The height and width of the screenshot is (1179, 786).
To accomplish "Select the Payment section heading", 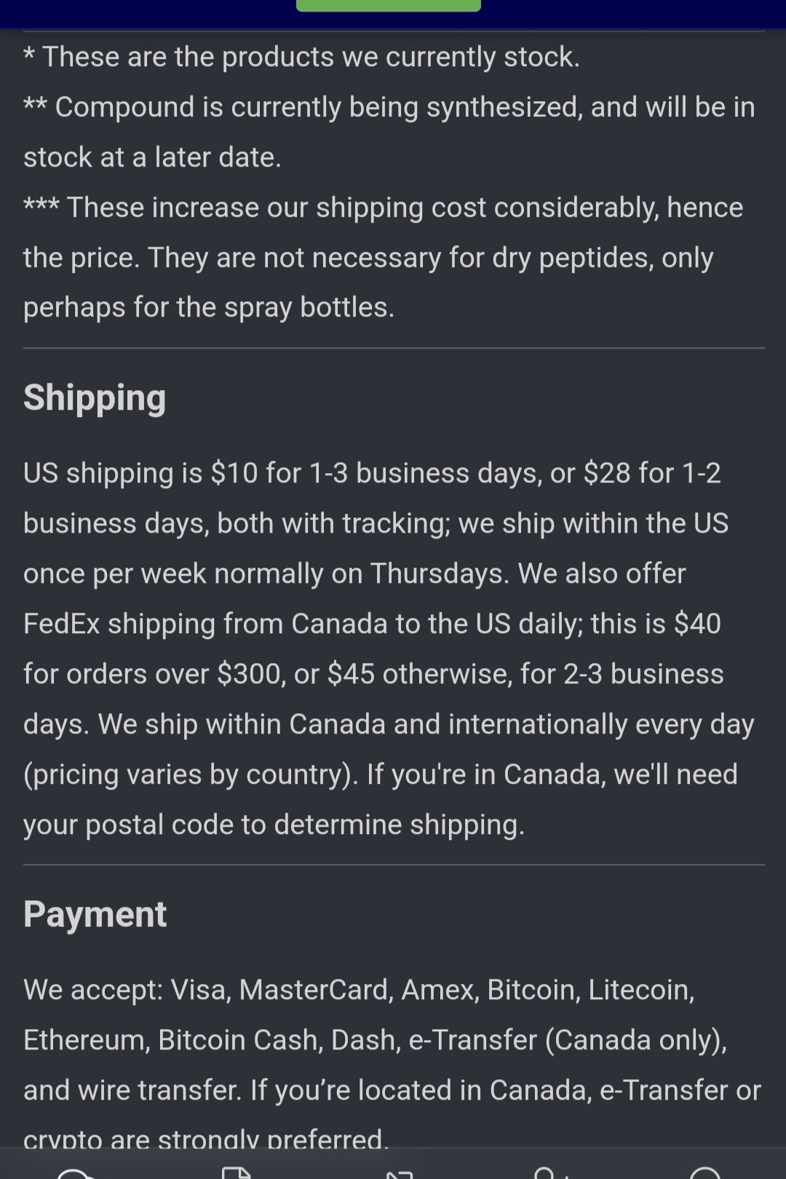I will (95, 914).
